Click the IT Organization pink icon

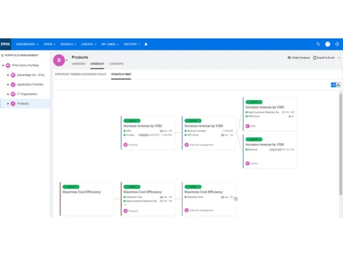(x=13, y=94)
